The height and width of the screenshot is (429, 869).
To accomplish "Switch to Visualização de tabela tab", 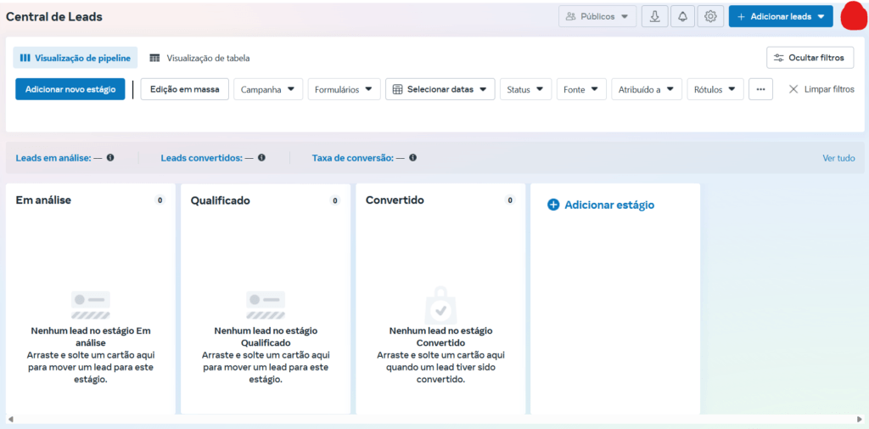I will pyautogui.click(x=200, y=58).
